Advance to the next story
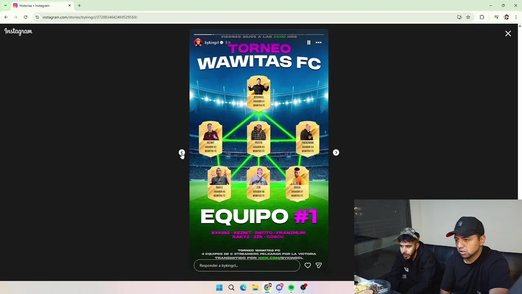Screen dimensions: 522x294 (336, 152)
